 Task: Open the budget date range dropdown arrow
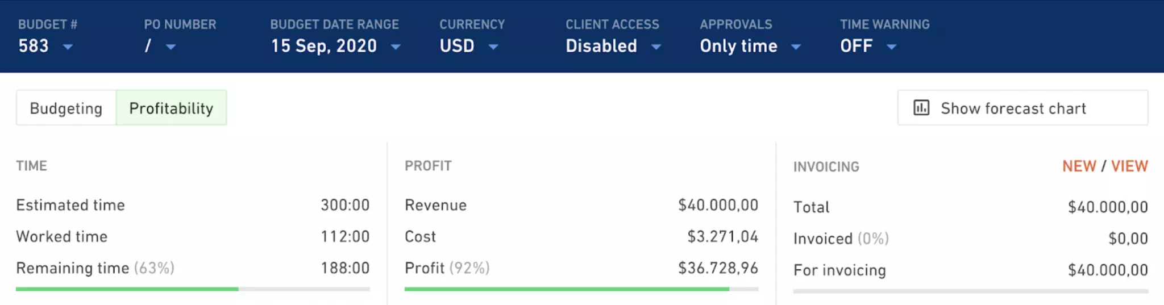click(396, 47)
